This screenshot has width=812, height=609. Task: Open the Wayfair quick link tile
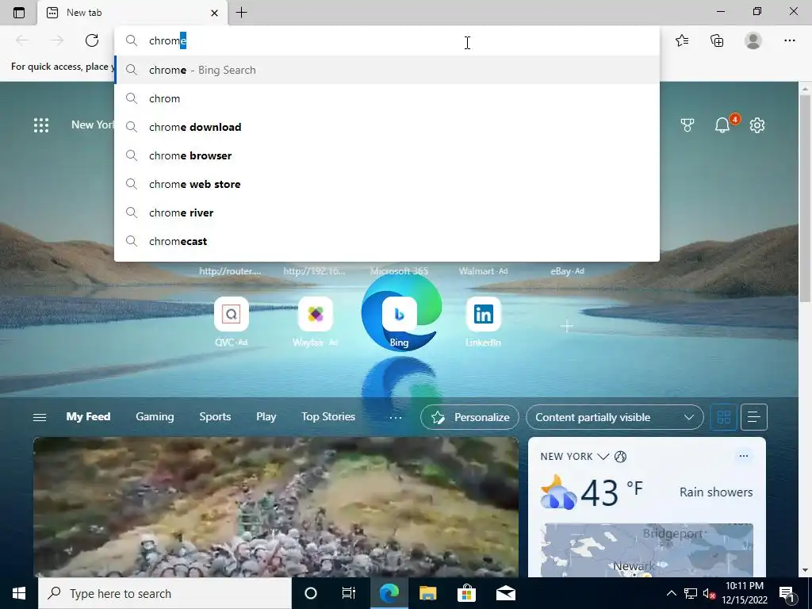click(x=316, y=314)
